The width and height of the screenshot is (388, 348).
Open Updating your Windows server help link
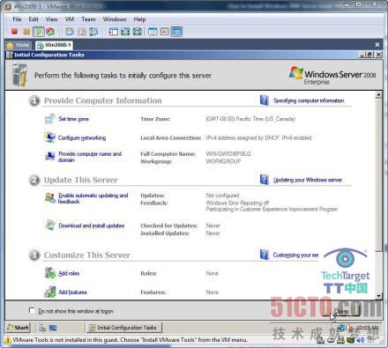click(x=308, y=180)
